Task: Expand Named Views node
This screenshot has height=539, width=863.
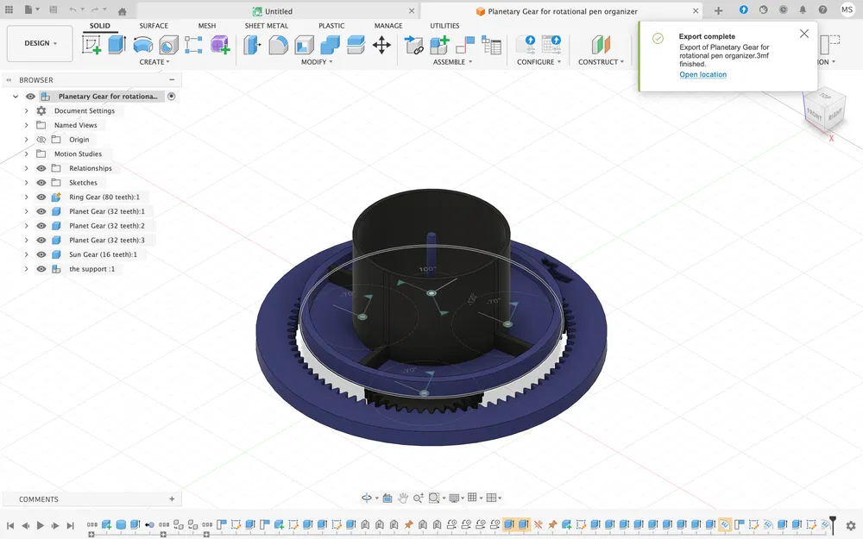Action: coord(26,125)
